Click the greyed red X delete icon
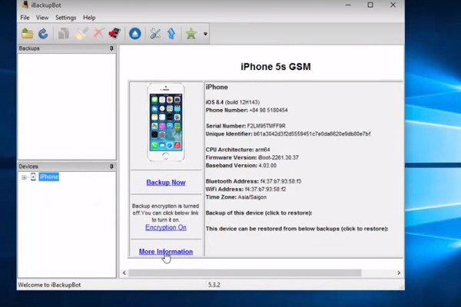This screenshot has height=307, width=461. point(98,33)
